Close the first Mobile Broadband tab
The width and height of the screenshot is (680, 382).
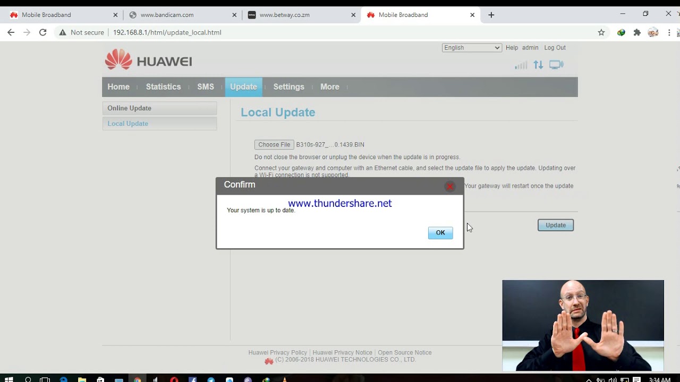click(115, 15)
